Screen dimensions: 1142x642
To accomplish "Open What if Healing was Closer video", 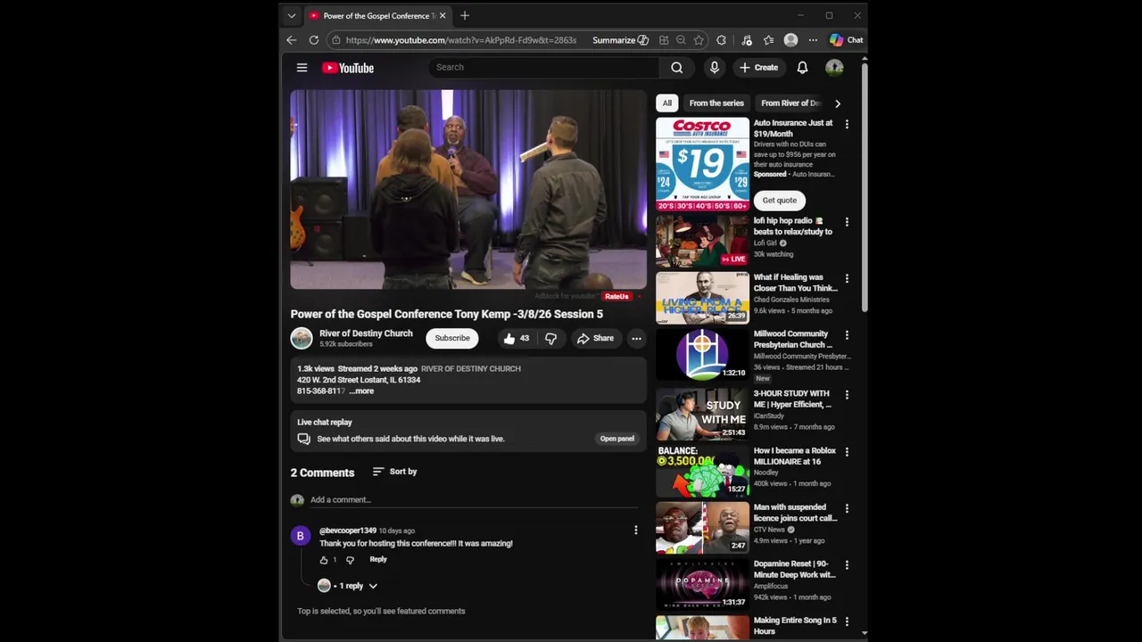I will [x=795, y=283].
